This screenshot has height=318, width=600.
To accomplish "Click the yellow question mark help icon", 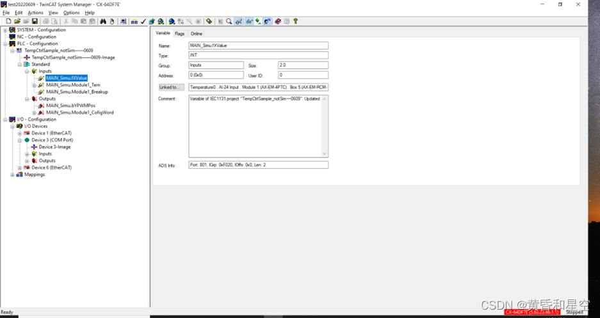I will (x=296, y=21).
